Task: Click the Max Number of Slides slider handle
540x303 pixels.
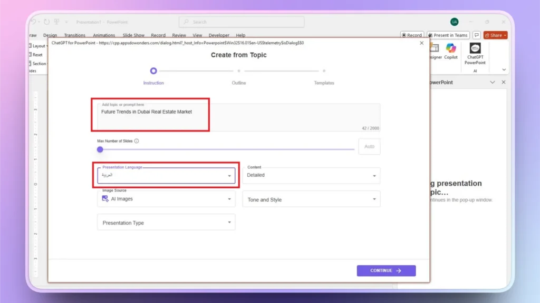Action: tap(100, 149)
